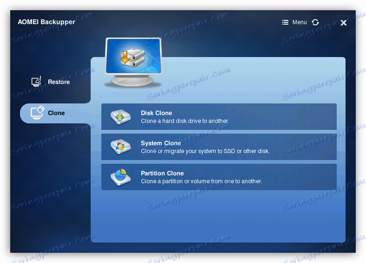Open Partition Clone option

click(x=219, y=177)
